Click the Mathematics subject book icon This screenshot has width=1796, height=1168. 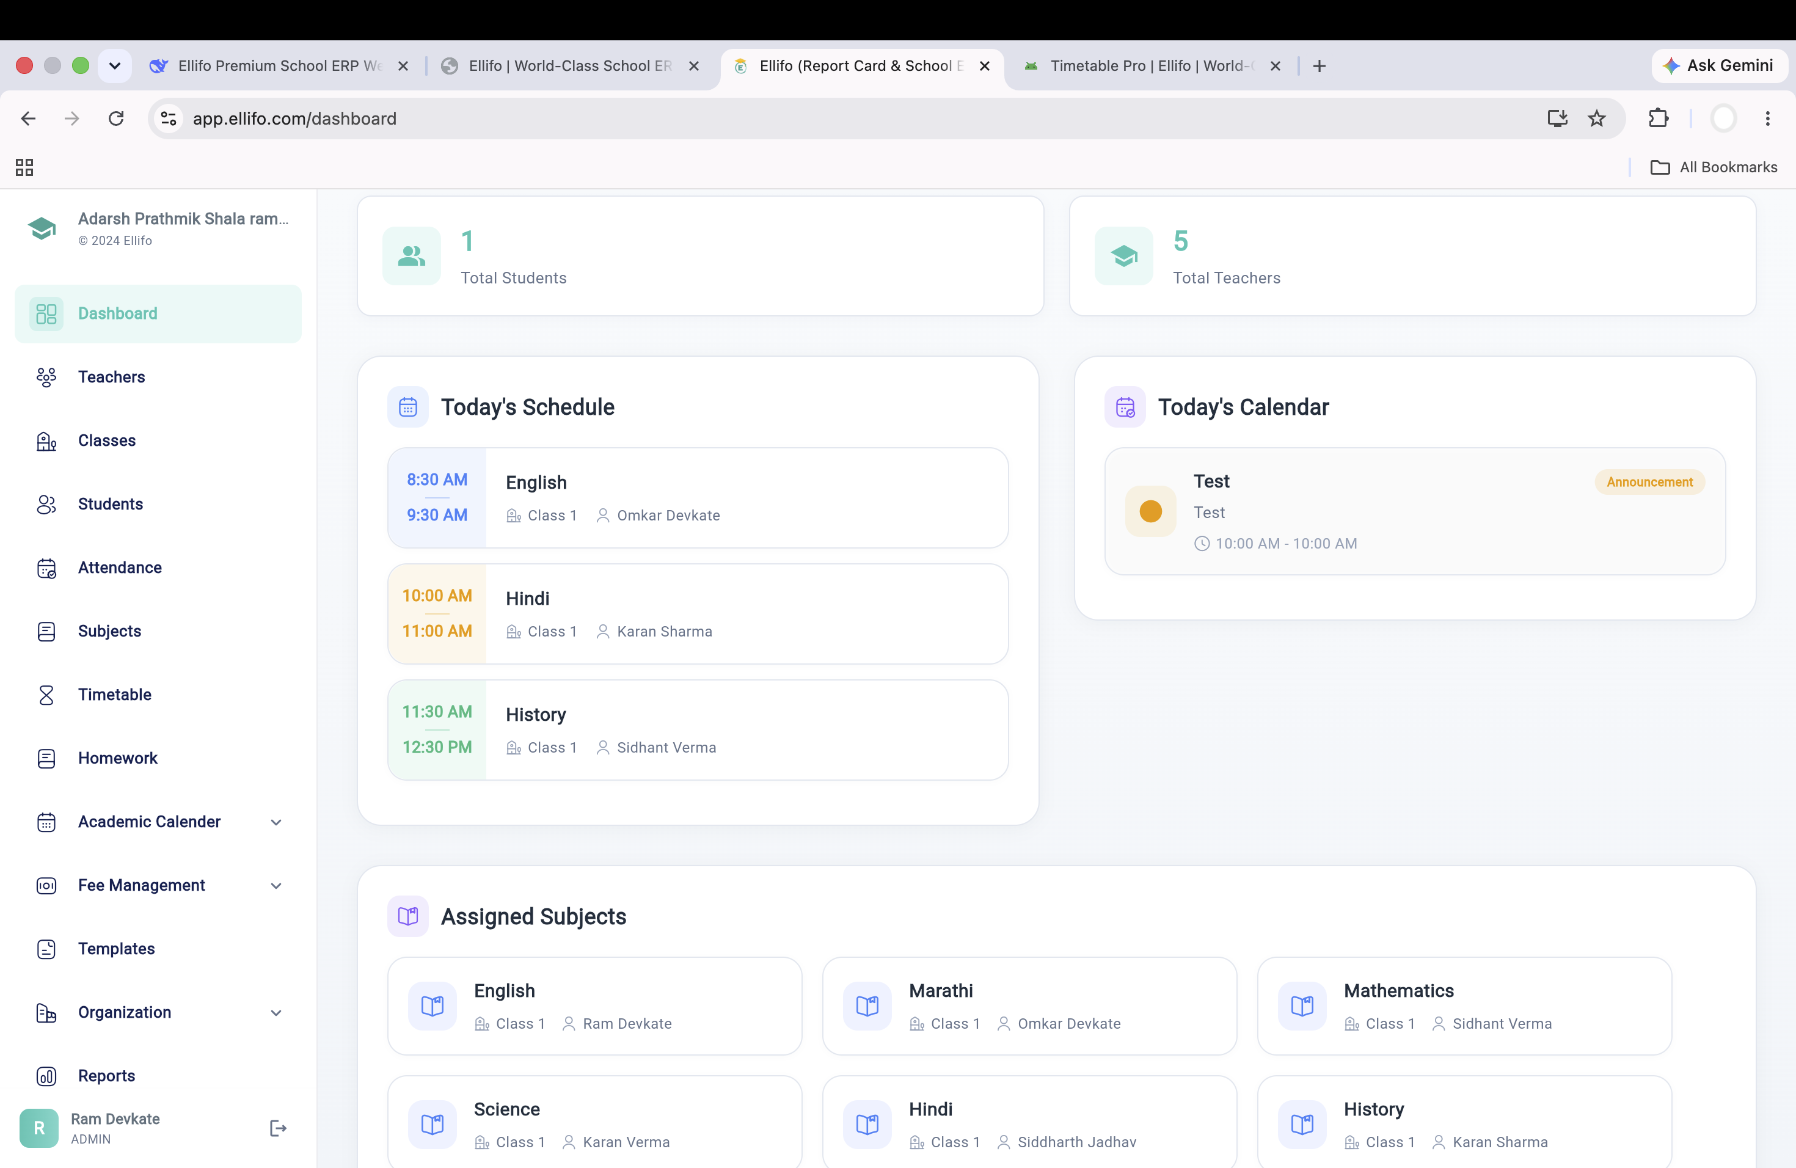pos(1302,1006)
